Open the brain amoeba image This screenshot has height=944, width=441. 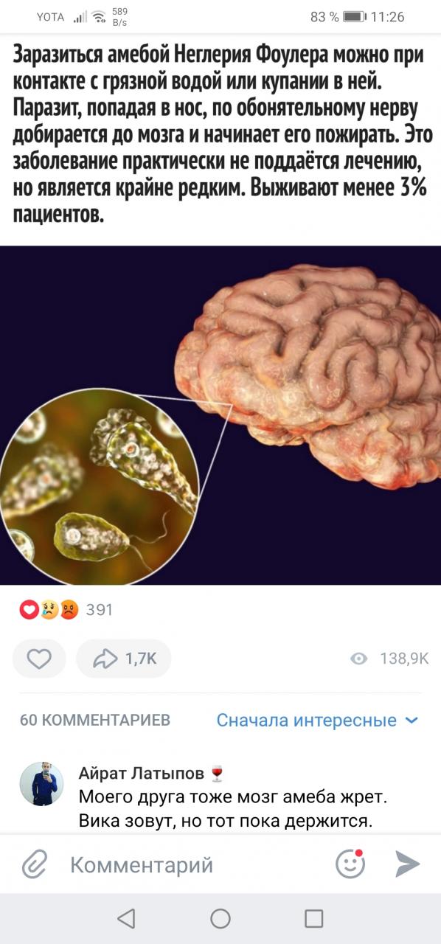(x=220, y=415)
